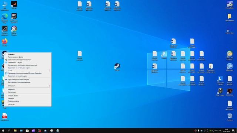Open the Microsoft Edge desktop shortcut
The image size is (237, 133).
[5, 18]
